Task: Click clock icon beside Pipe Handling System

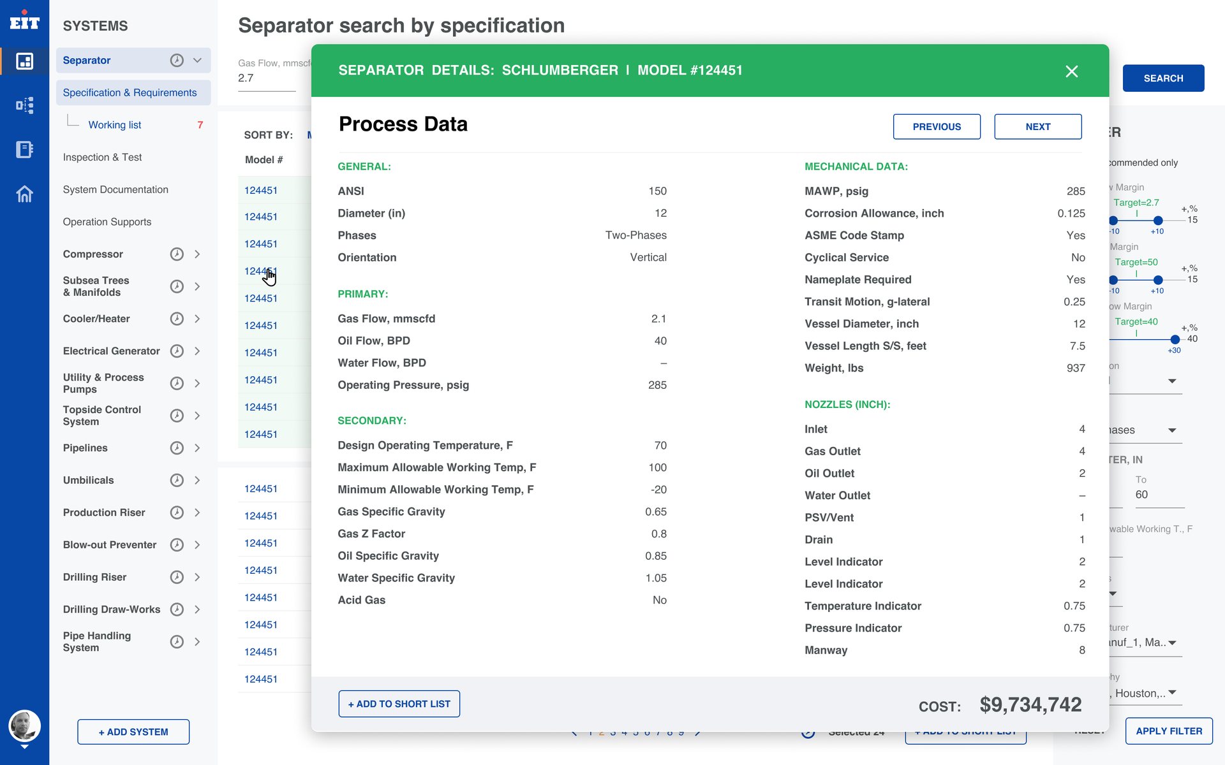Action: coord(177,641)
